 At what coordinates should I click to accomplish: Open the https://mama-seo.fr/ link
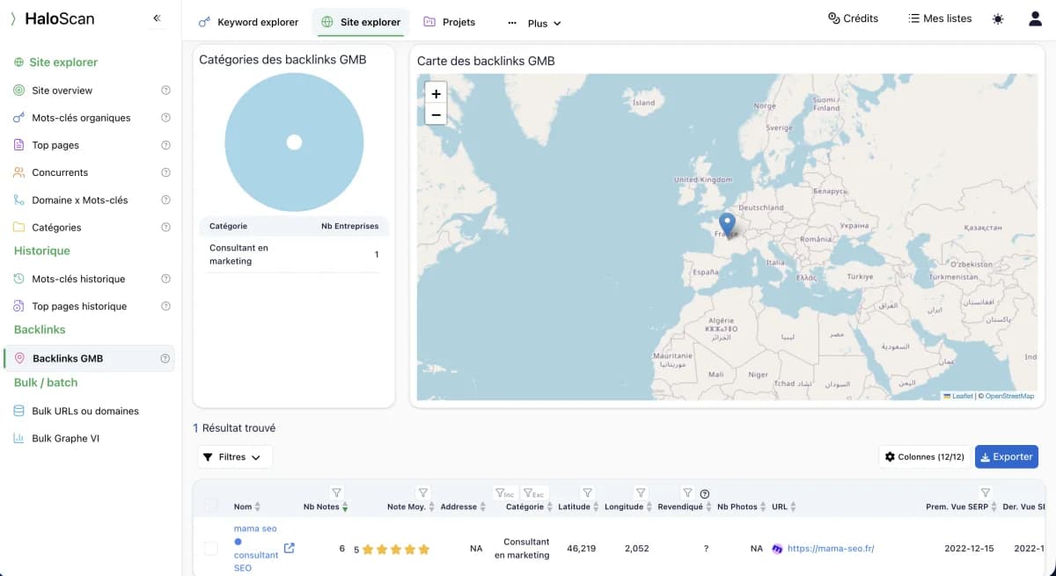point(831,548)
